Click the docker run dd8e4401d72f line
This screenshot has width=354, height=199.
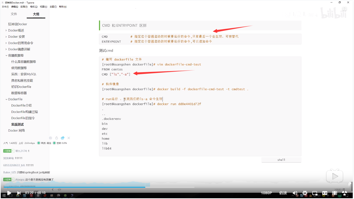click(x=151, y=104)
